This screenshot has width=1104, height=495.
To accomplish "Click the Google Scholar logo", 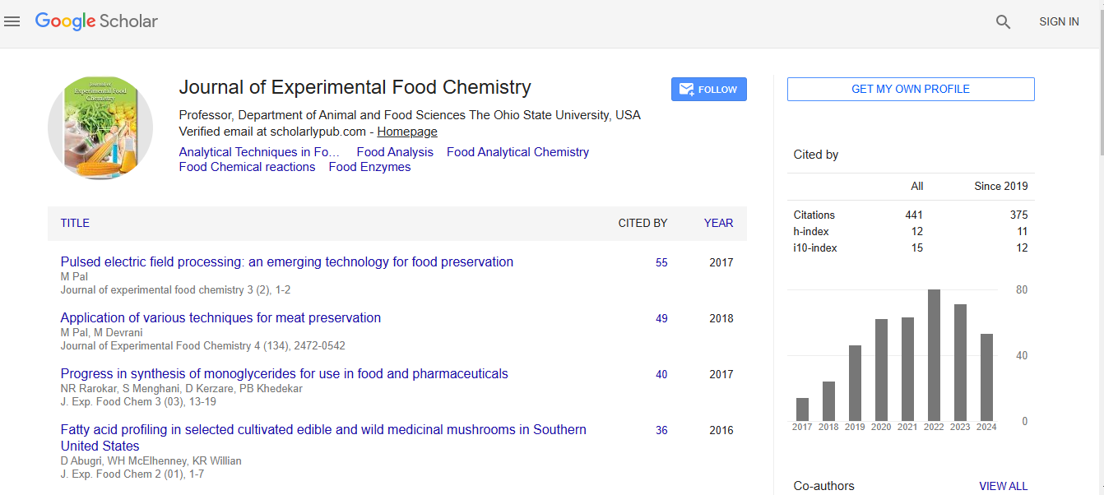I will pyautogui.click(x=96, y=21).
